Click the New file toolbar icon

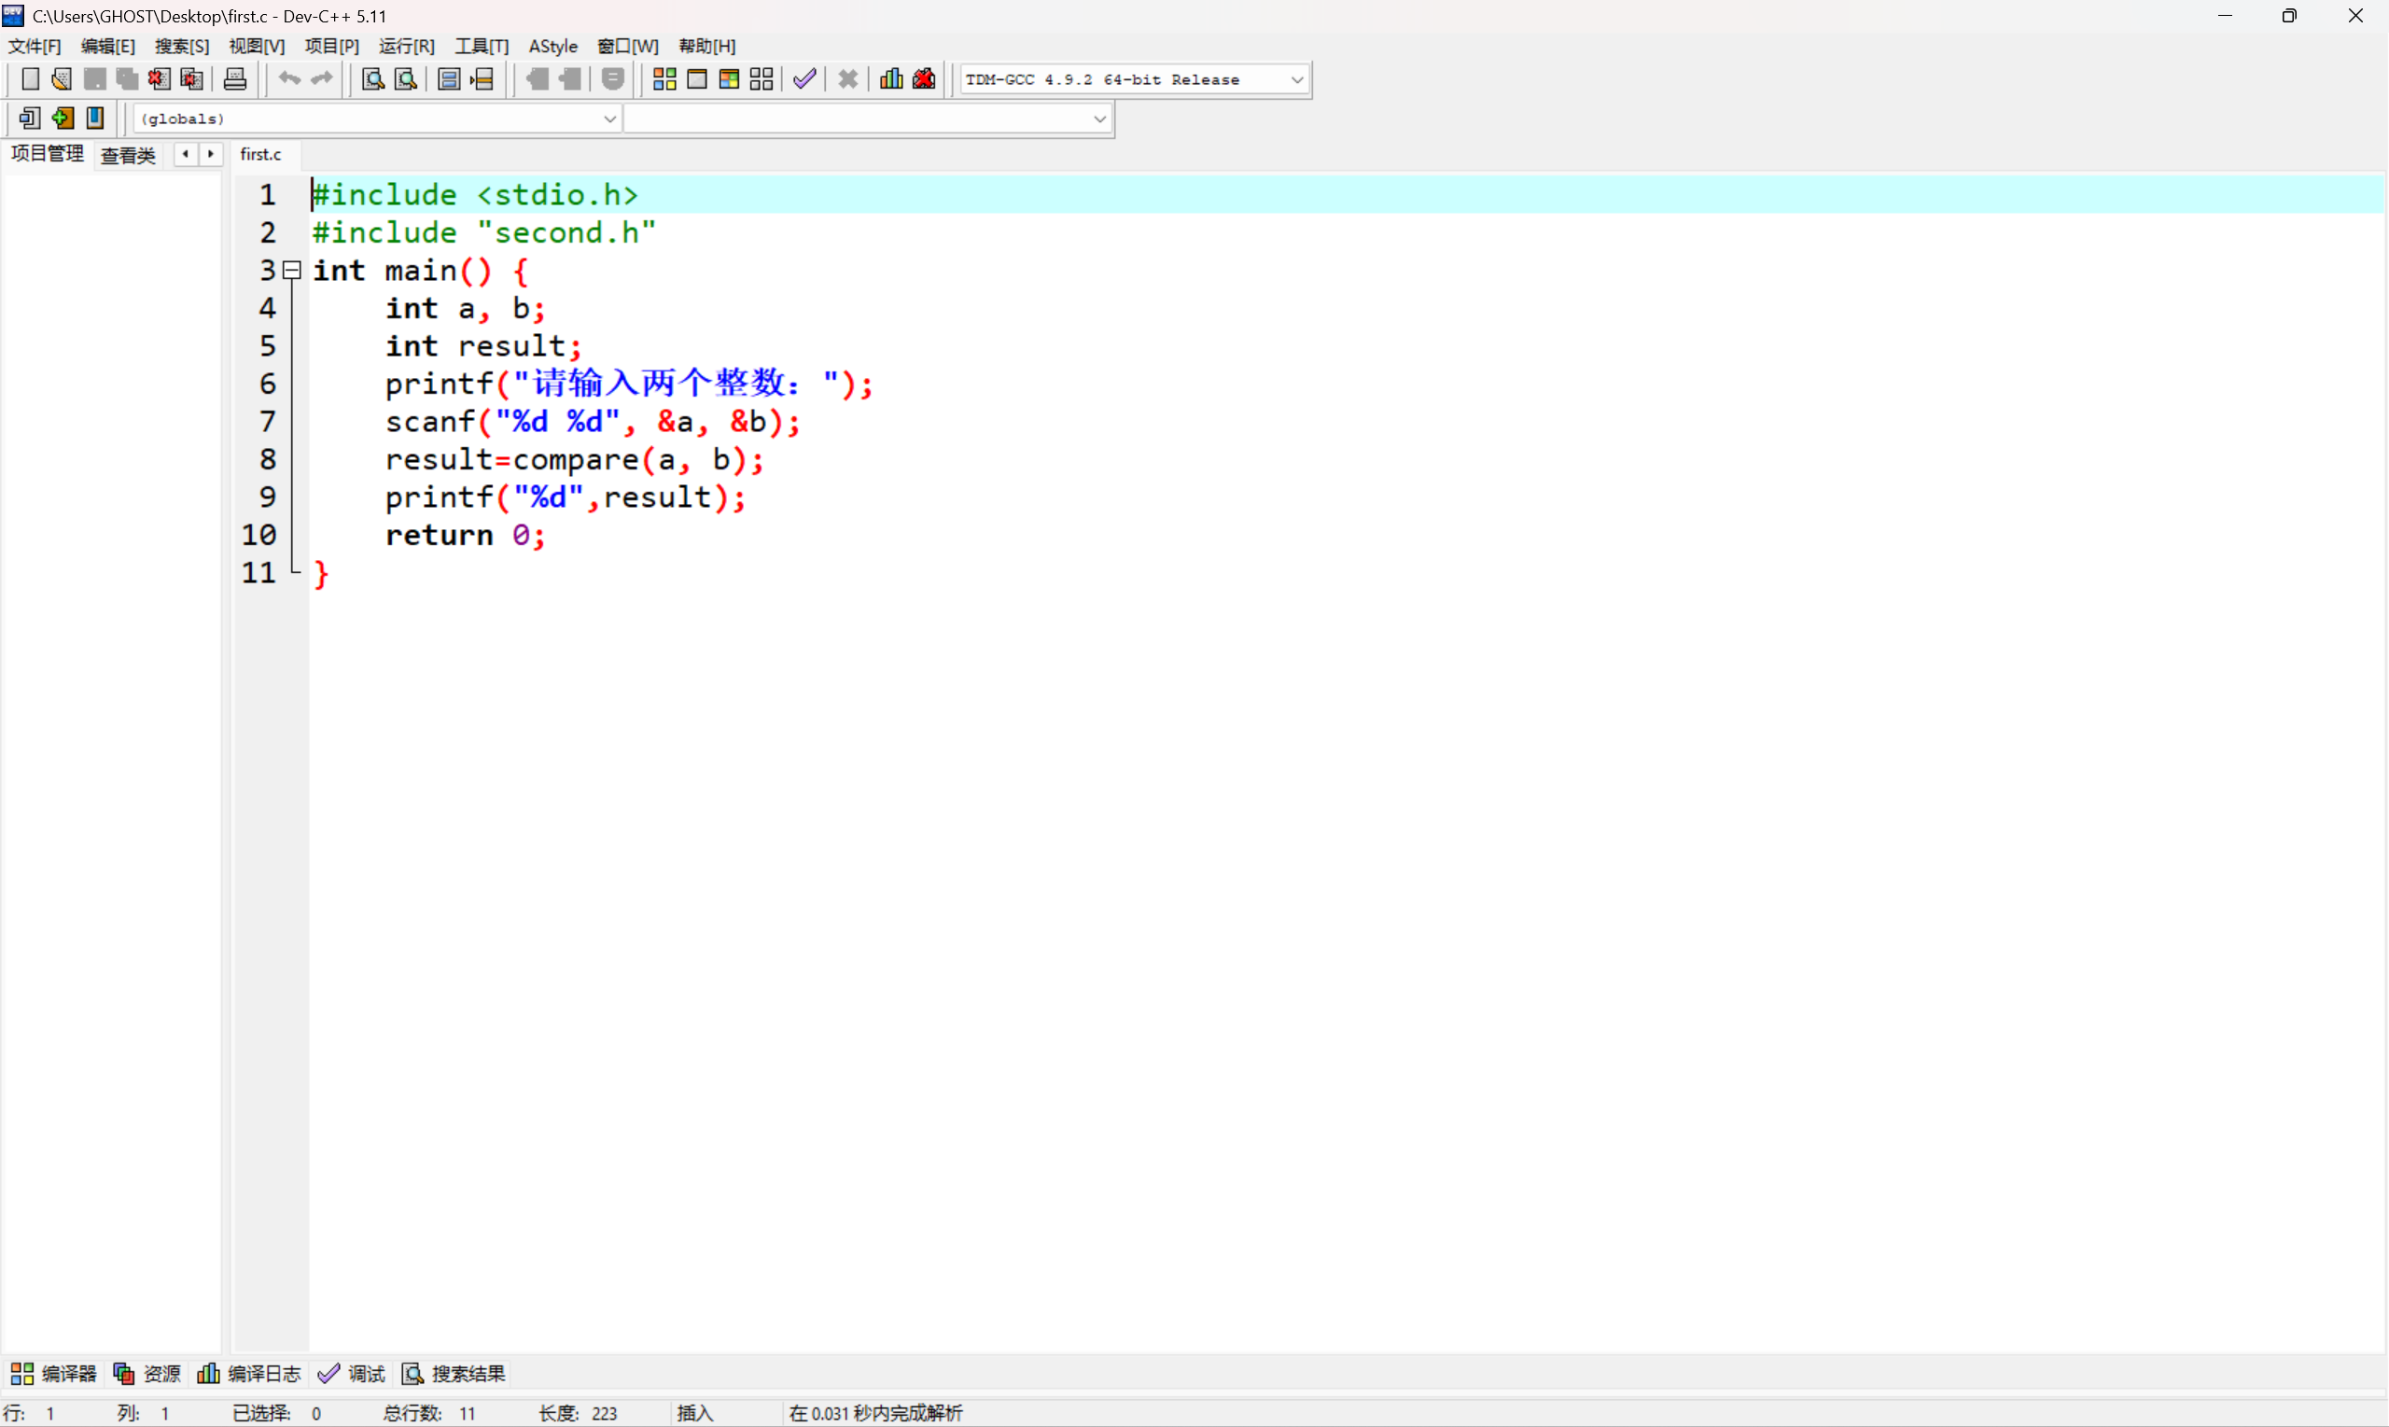pos(30,78)
